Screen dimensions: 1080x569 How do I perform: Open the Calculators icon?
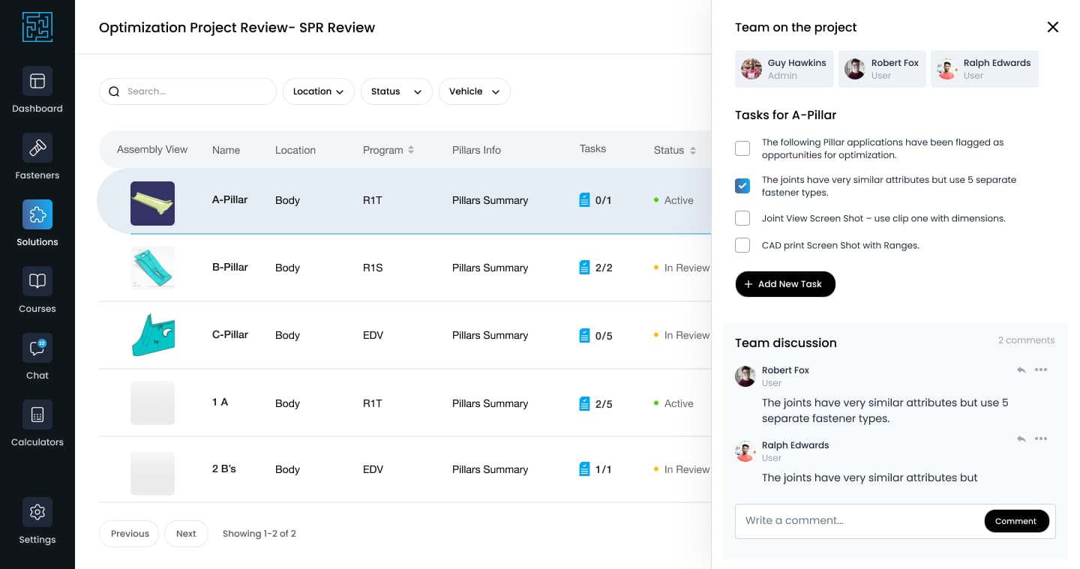coord(37,415)
